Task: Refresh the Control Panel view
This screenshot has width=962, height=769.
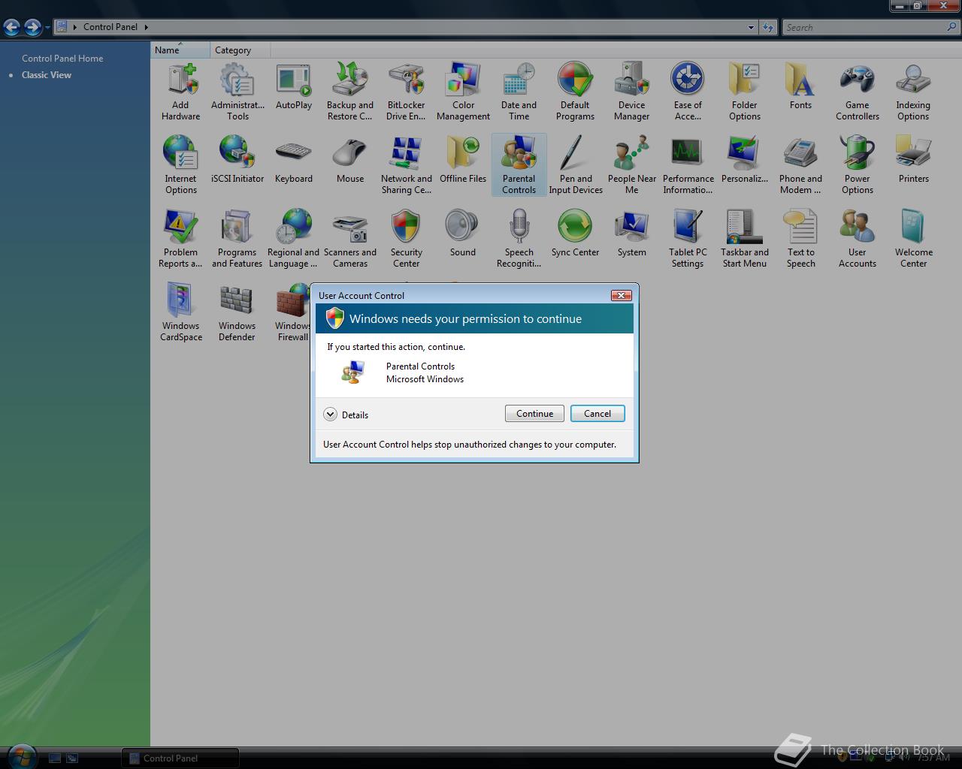Action: 767,27
